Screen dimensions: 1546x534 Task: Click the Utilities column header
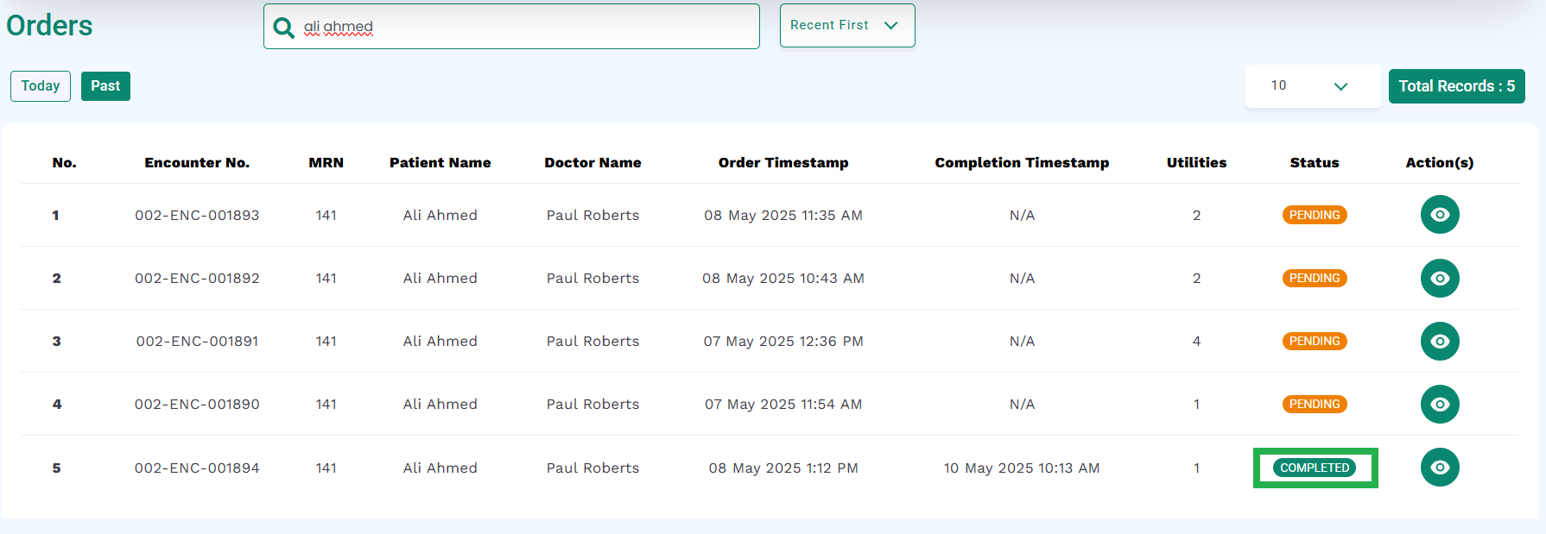click(x=1196, y=162)
